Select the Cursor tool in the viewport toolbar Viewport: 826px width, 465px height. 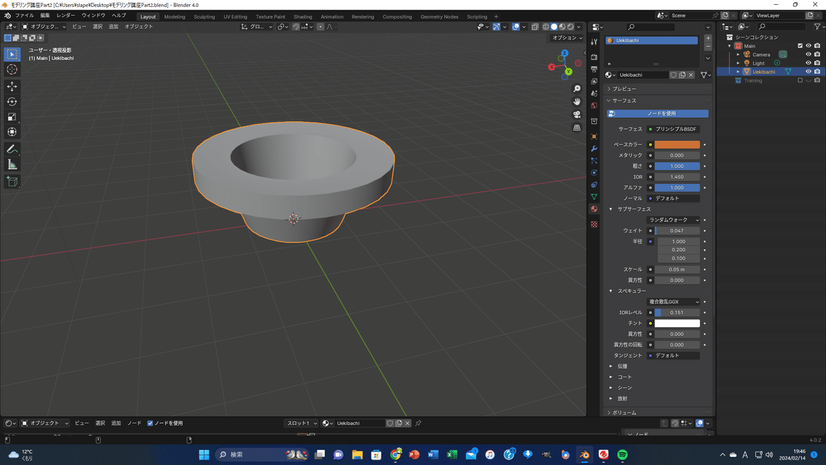click(x=12, y=70)
